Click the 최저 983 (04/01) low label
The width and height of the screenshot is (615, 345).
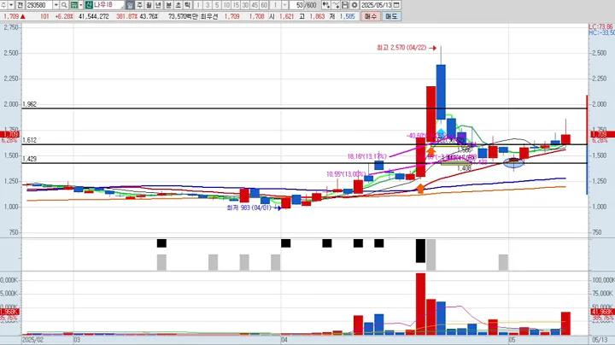click(249, 208)
